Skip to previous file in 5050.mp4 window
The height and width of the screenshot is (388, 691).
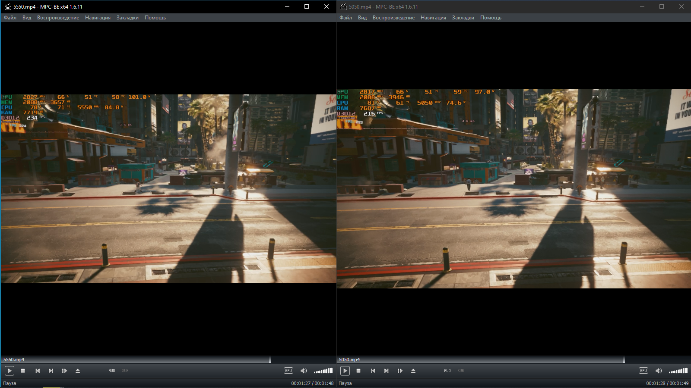click(x=373, y=371)
